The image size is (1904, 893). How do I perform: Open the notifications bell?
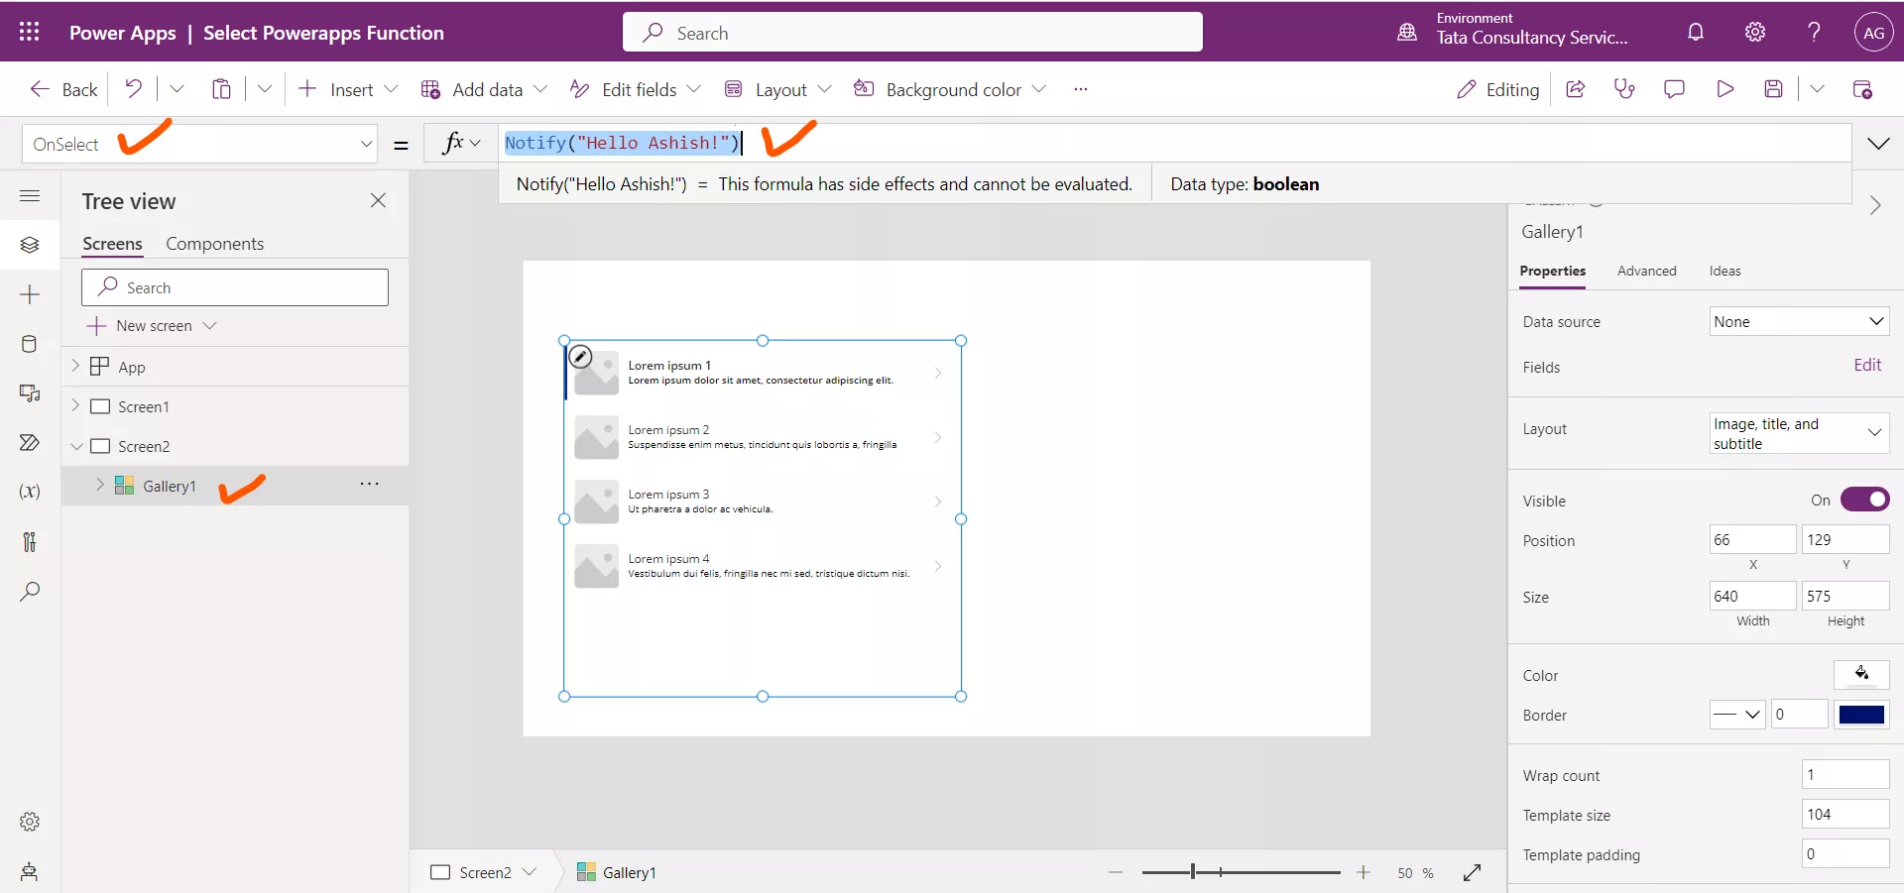(x=1696, y=32)
